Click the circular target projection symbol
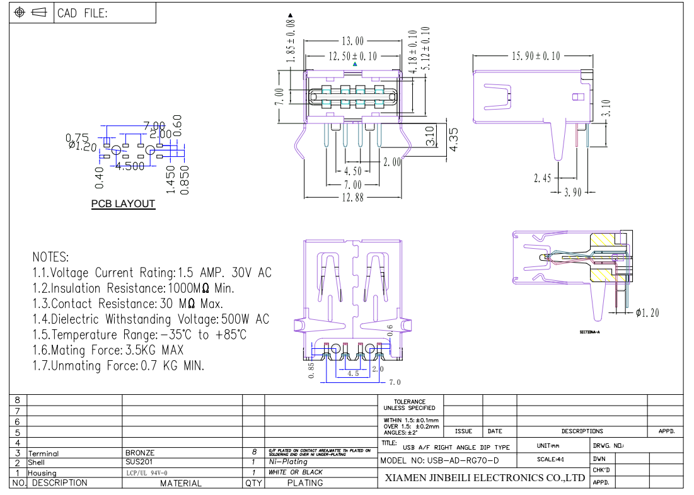The height and width of the screenshot is (495, 694). [x=20, y=13]
